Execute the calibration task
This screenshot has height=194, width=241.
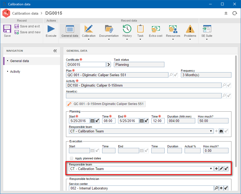tap(51, 31)
